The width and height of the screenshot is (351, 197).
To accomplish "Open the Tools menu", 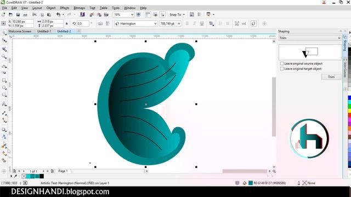I will pyautogui.click(x=116, y=8).
